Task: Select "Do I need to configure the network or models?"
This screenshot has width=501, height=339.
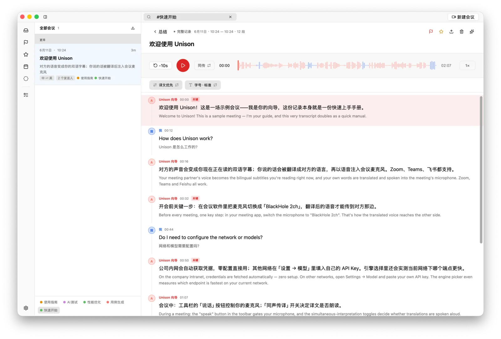Action: point(211,237)
